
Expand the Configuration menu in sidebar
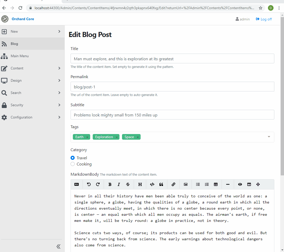point(32,117)
